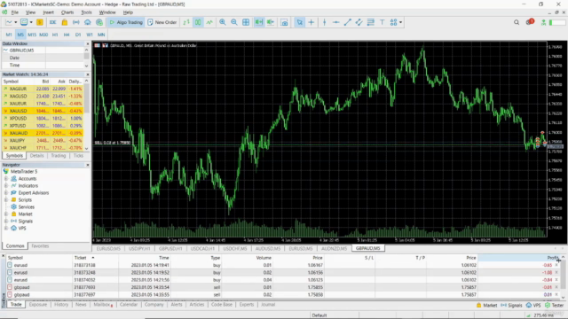Open the Charts menu
Screen dimensions: 568x319
(67, 12)
